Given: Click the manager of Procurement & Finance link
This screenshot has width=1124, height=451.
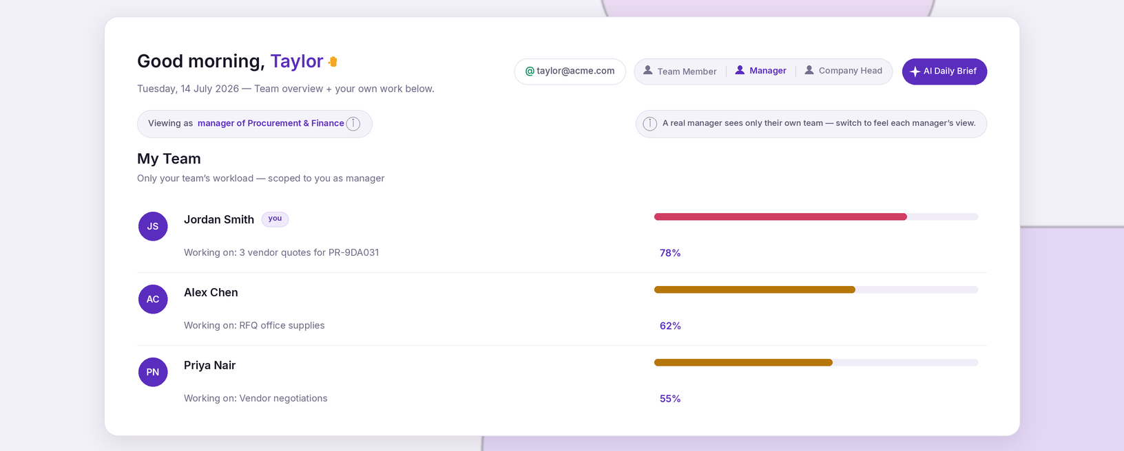Looking at the screenshot, I should 271,124.
